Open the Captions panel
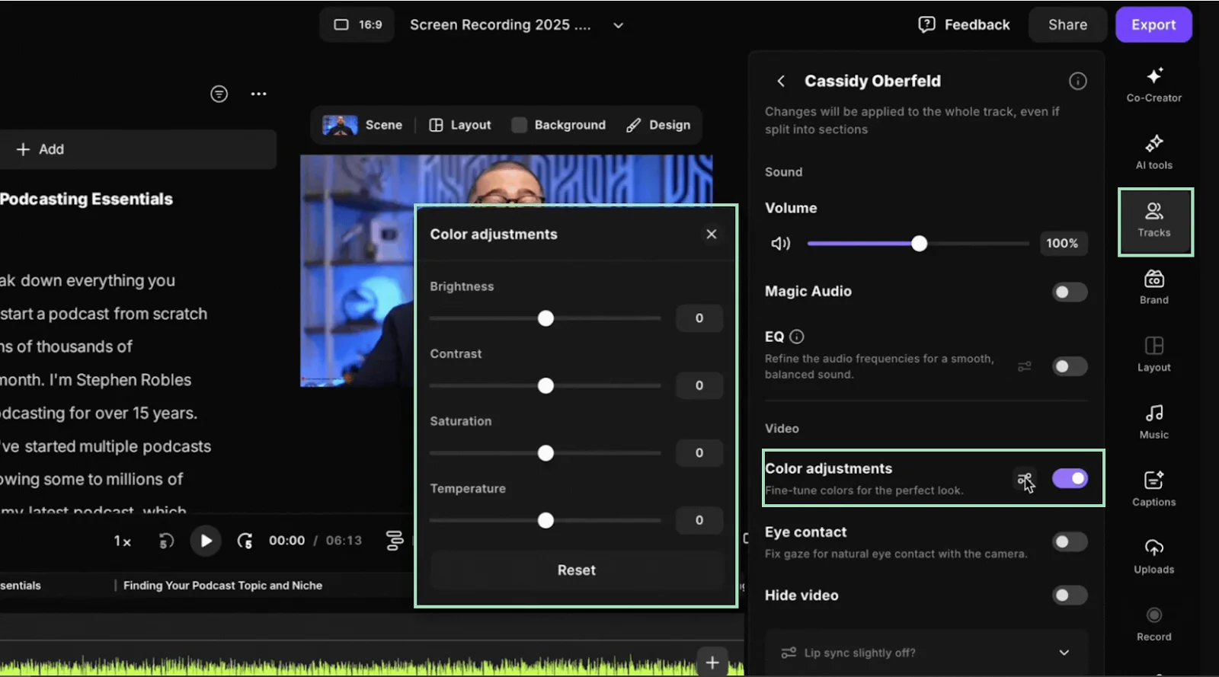 (x=1153, y=489)
